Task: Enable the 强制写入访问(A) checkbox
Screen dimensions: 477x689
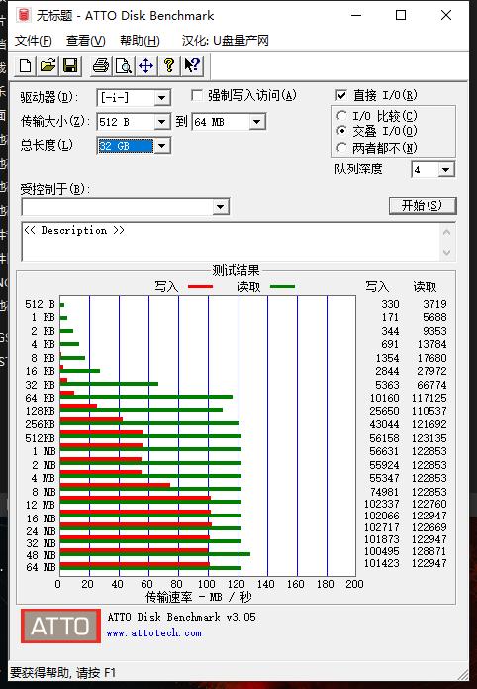Action: click(x=197, y=95)
